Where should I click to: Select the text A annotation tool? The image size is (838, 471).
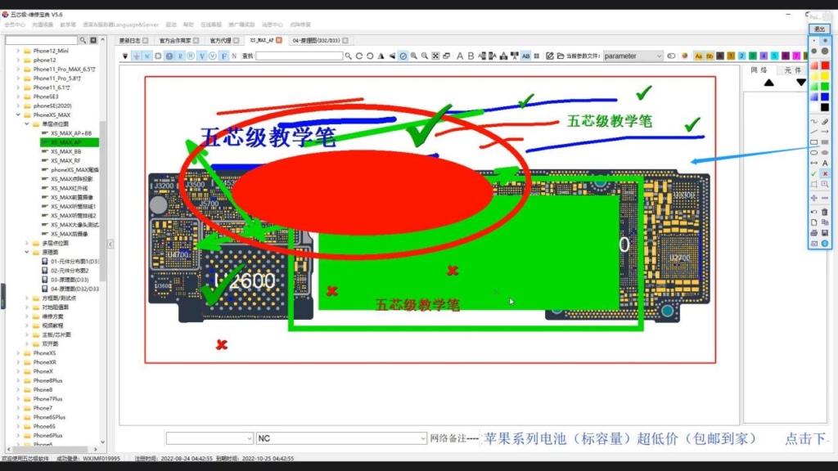click(825, 163)
